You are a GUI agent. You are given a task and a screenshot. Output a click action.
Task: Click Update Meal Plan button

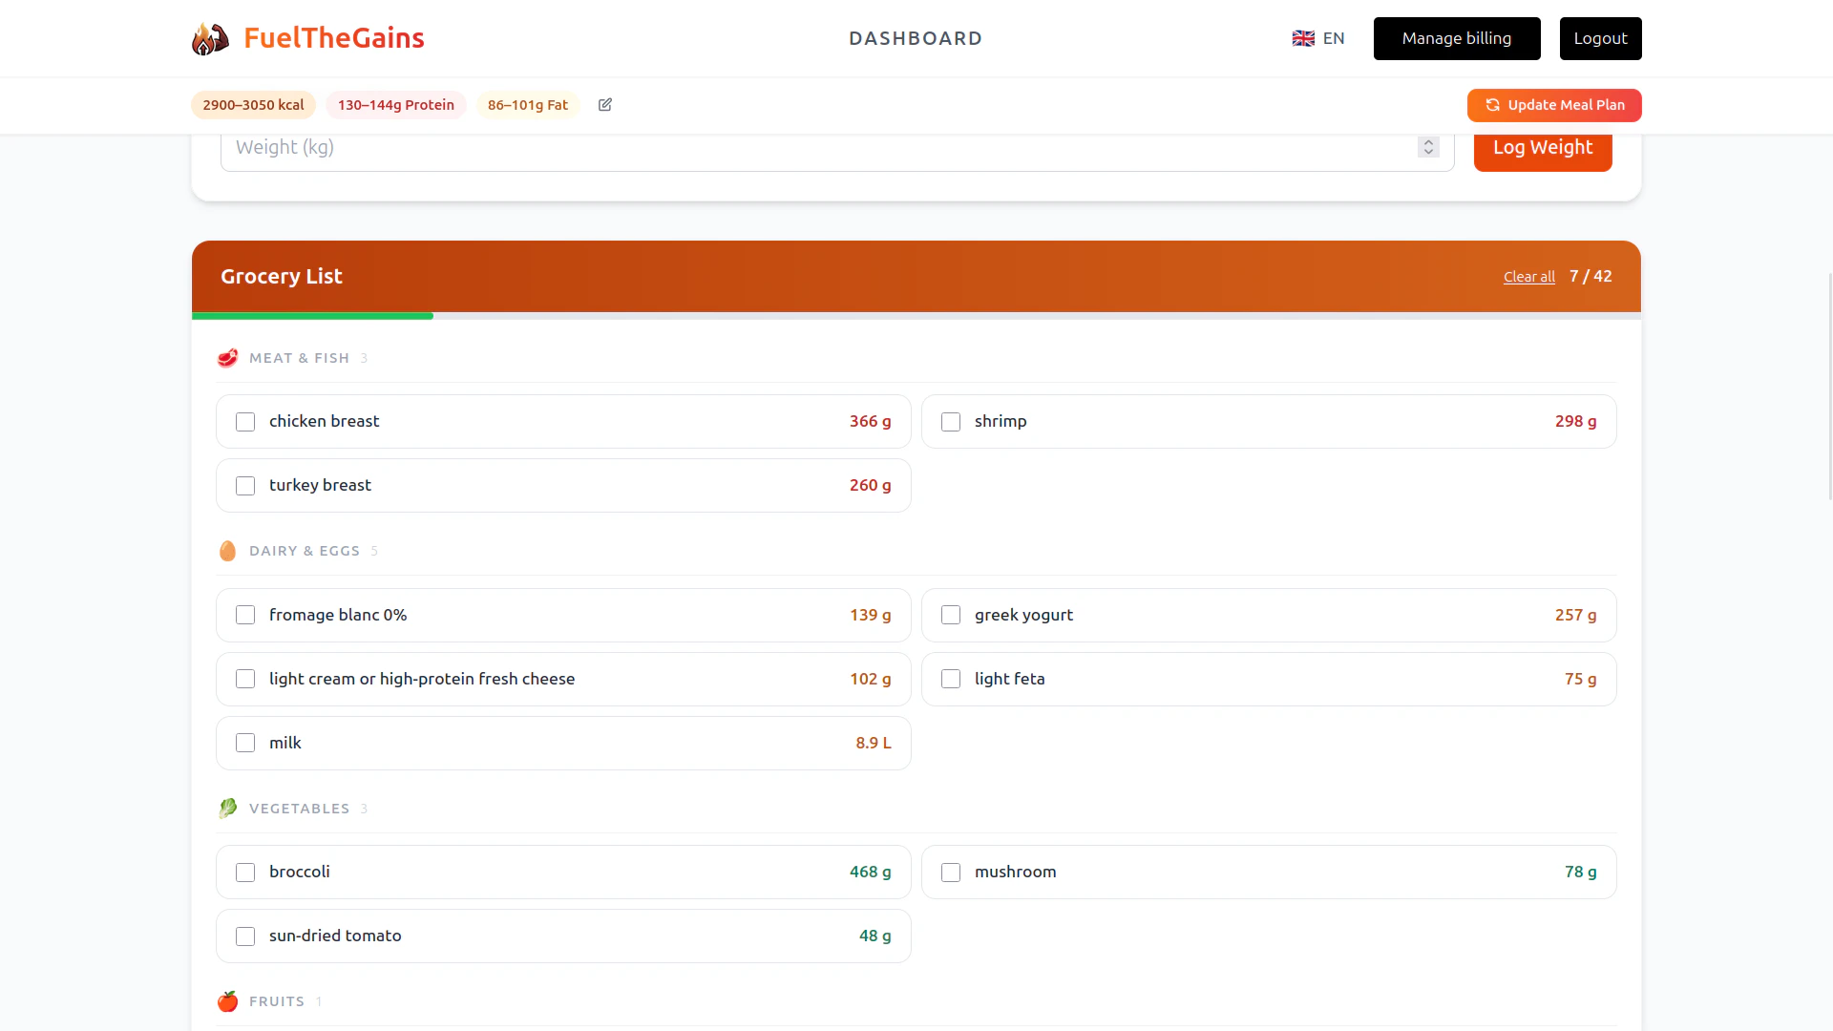(x=1554, y=105)
